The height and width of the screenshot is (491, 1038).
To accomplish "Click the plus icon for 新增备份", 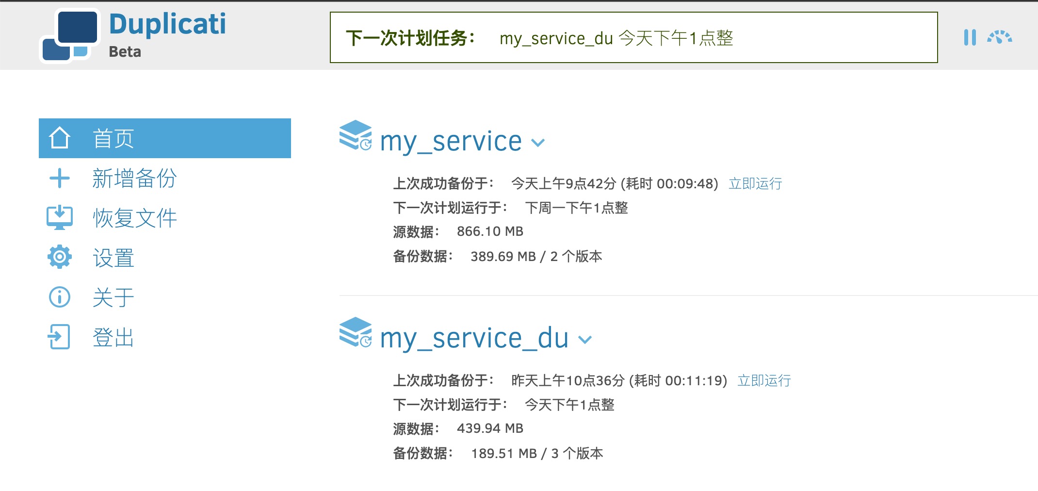I will 60,178.
